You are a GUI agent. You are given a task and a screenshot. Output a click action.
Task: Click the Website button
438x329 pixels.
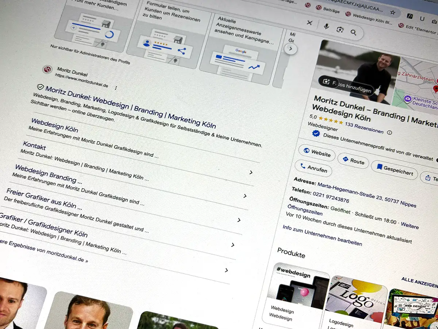(317, 152)
